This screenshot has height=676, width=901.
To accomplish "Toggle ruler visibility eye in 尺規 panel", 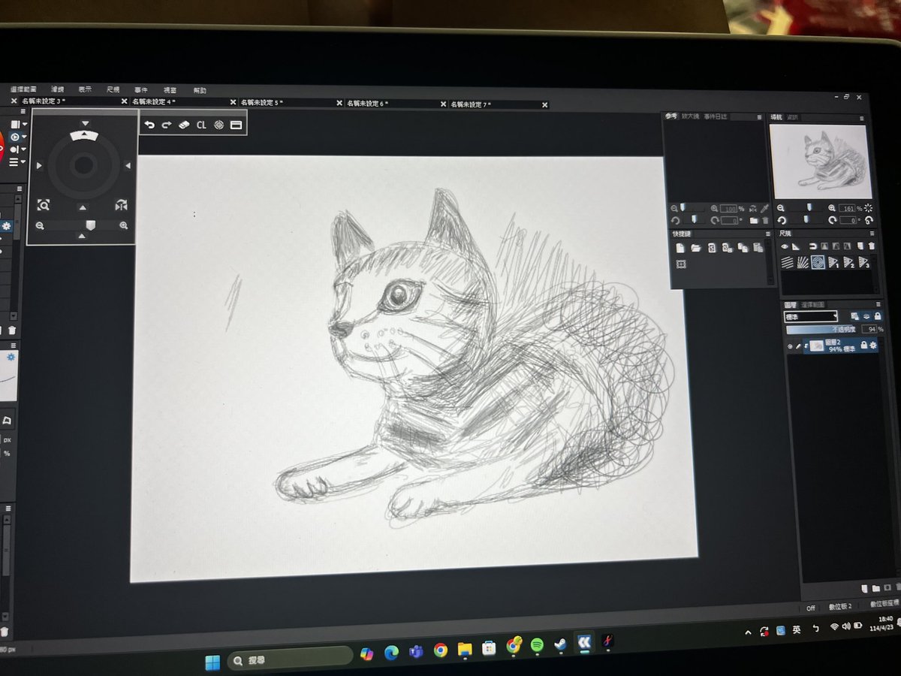I will click(x=784, y=246).
